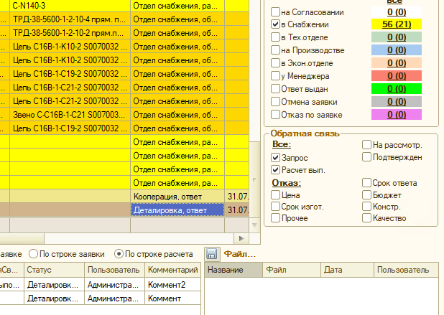Select the 'ТРД-38-5600-1-2-10-4 прям. п...' cell
444x315 pixels.
[70, 19]
